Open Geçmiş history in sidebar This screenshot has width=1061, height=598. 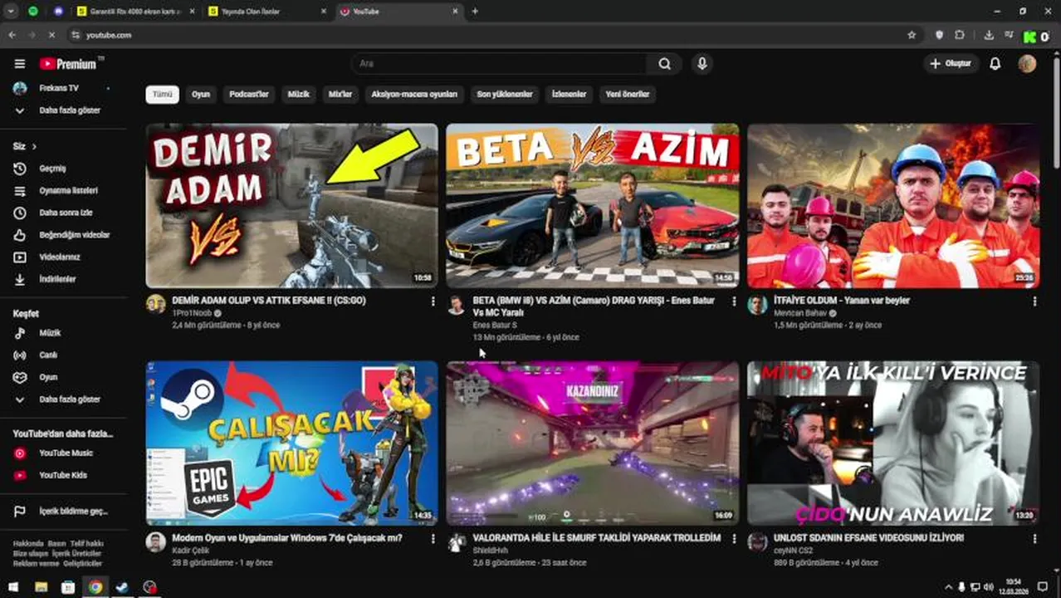pyautogui.click(x=63, y=169)
